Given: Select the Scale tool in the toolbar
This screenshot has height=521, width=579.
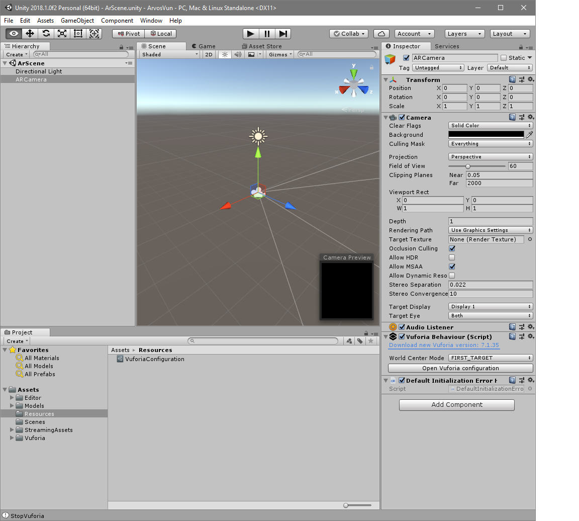Looking at the screenshot, I should click(62, 33).
